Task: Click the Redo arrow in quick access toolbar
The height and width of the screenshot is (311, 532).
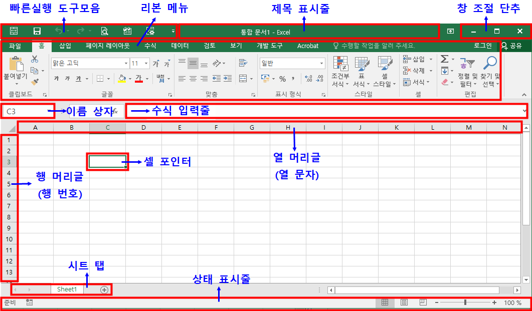Action: click(81, 31)
